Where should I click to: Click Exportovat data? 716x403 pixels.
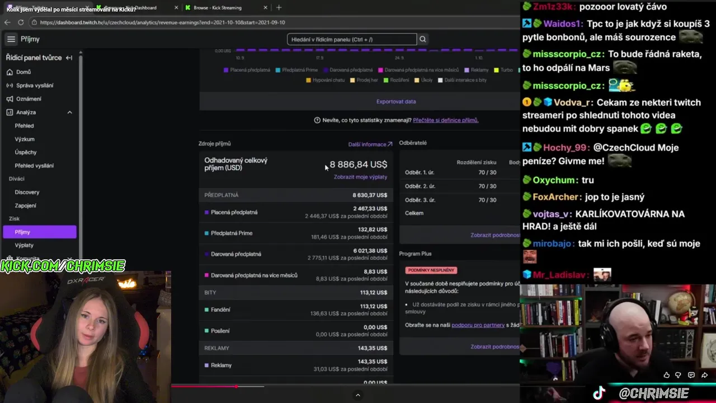tap(396, 102)
